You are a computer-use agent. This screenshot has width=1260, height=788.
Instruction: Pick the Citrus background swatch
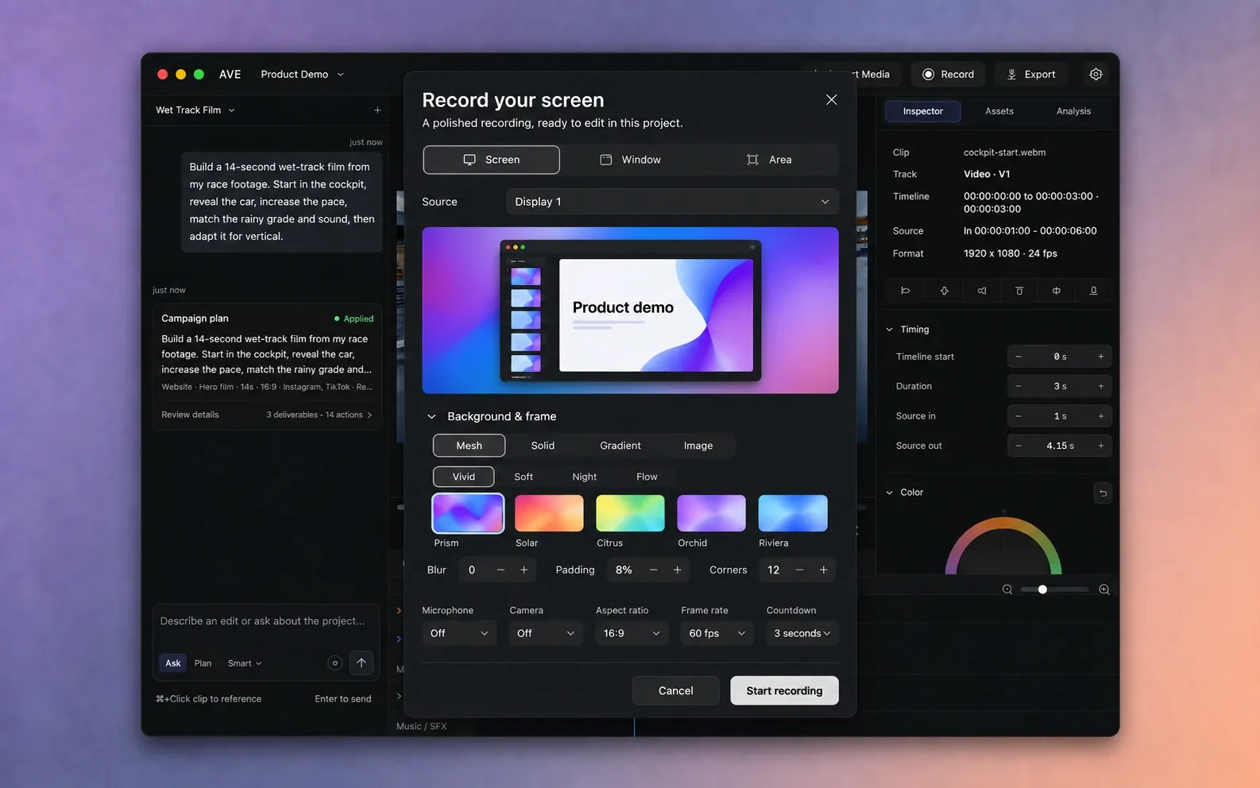pyautogui.click(x=630, y=513)
